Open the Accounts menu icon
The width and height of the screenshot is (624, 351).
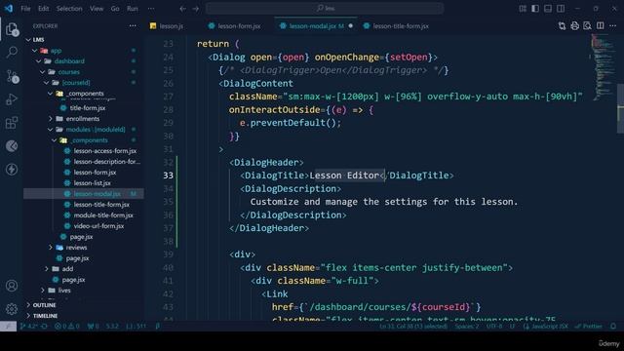pyautogui.click(x=12, y=286)
